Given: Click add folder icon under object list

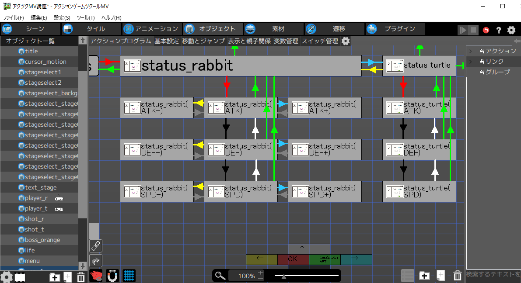Looking at the screenshot, I should (55, 277).
